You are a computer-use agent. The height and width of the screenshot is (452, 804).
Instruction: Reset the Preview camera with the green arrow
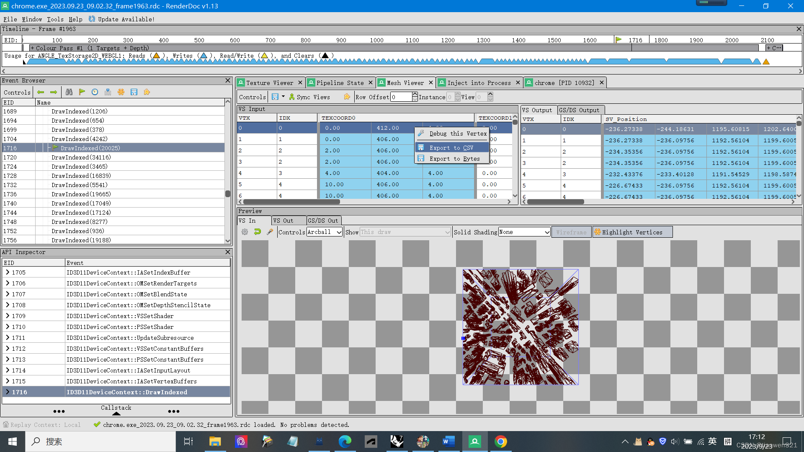[x=258, y=232]
